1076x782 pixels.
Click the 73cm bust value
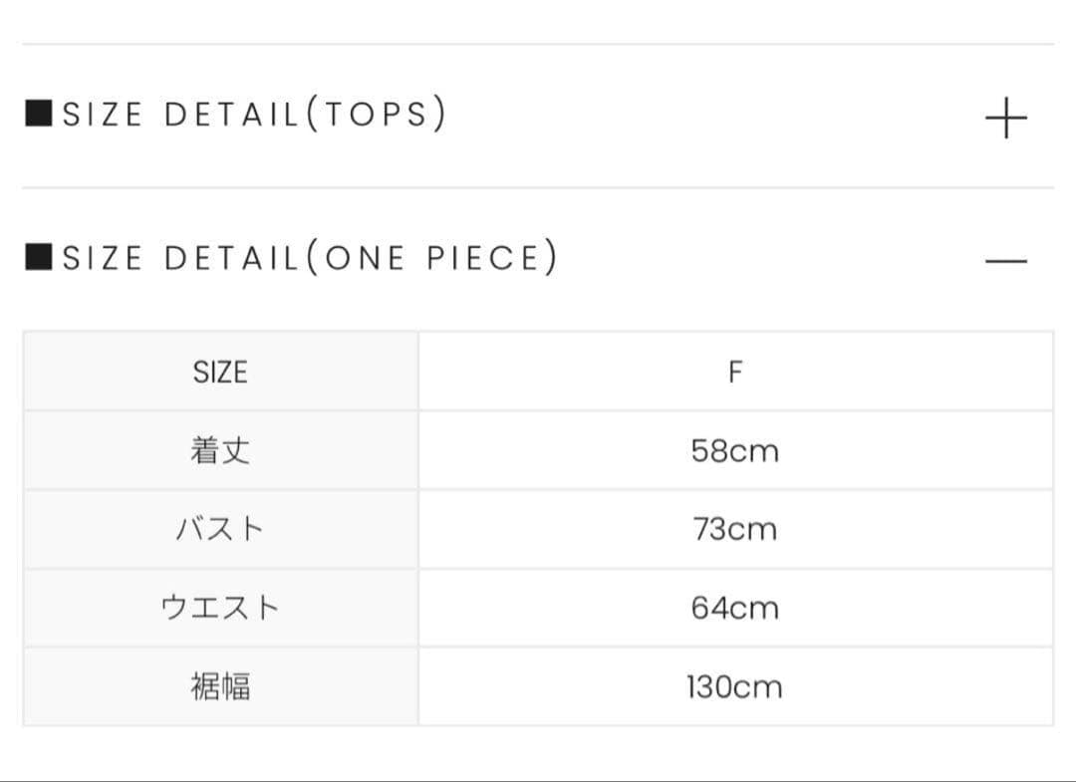pos(735,530)
